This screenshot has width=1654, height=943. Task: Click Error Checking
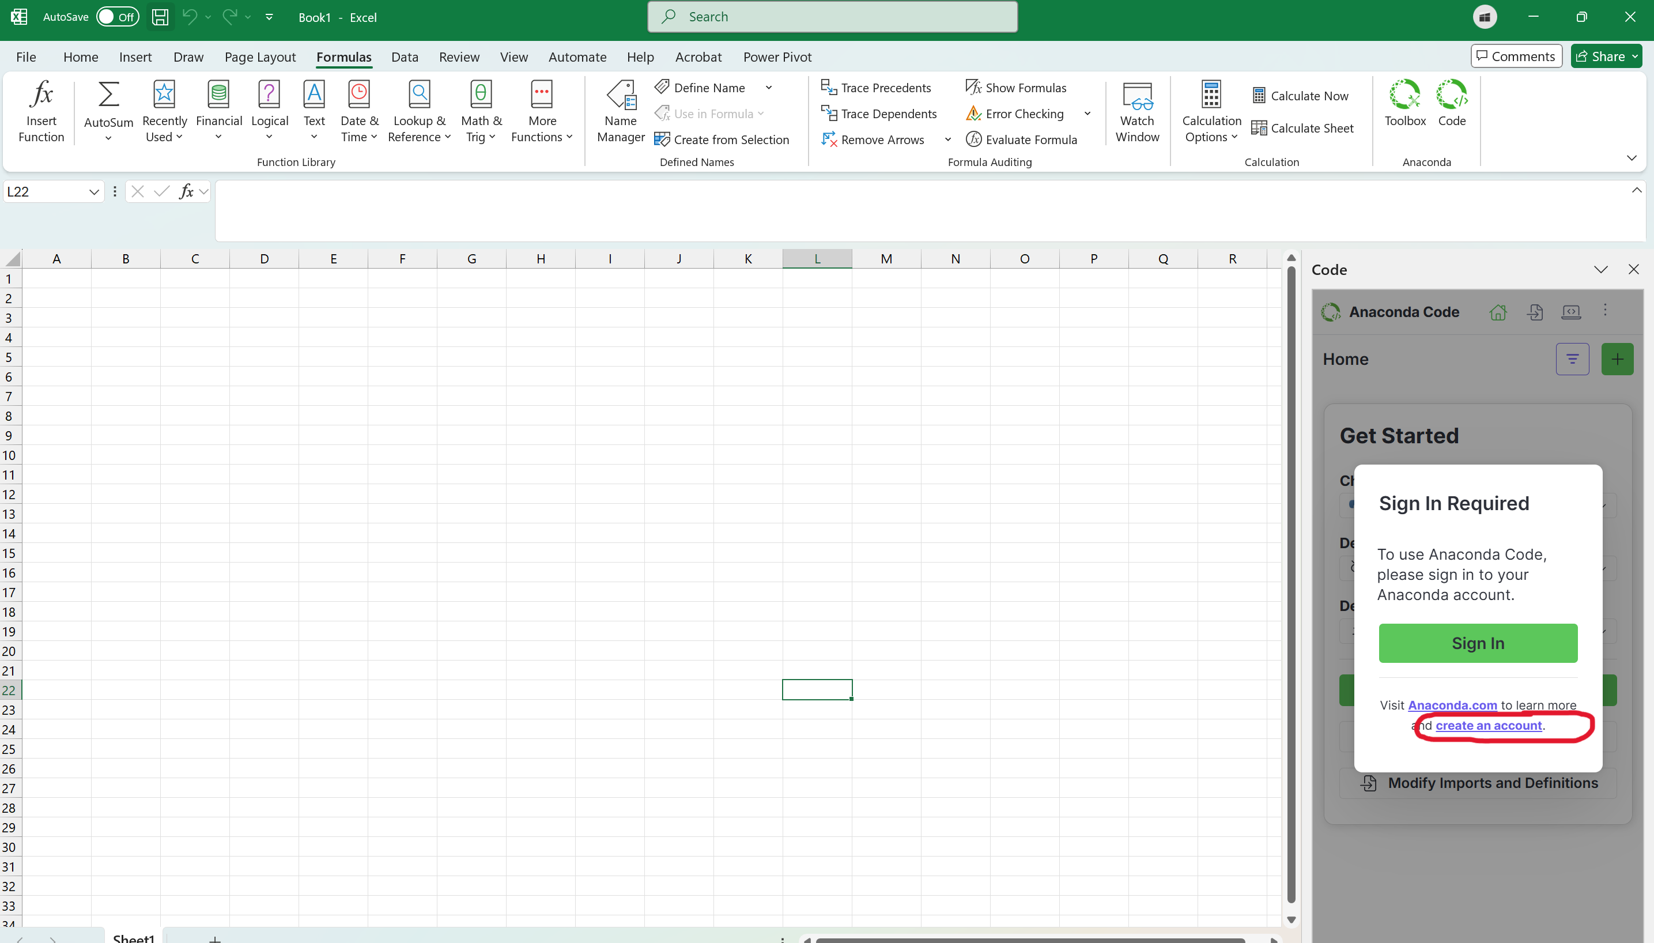[x=1014, y=114]
